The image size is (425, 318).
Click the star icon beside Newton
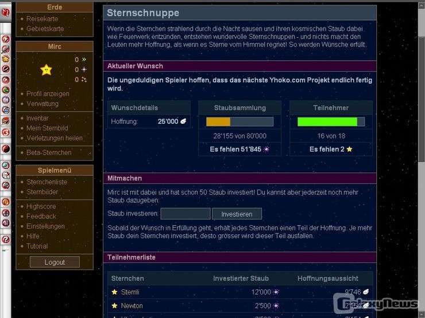[x=114, y=305]
